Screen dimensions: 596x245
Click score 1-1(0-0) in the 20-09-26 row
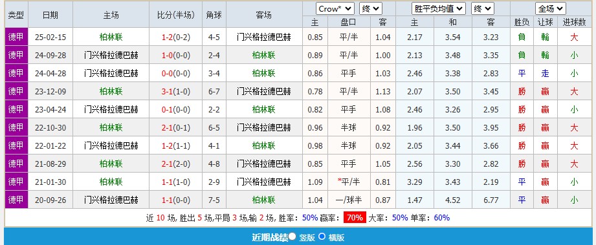coord(175,200)
